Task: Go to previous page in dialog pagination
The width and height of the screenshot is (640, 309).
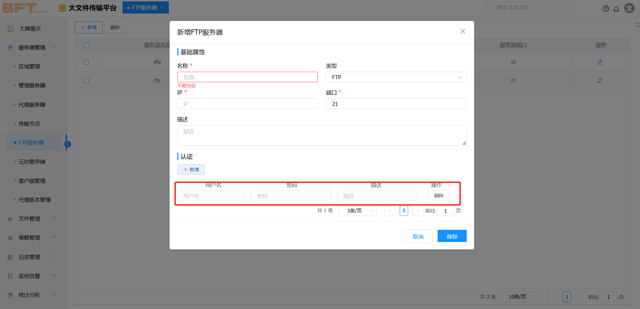Action: tap(390, 211)
